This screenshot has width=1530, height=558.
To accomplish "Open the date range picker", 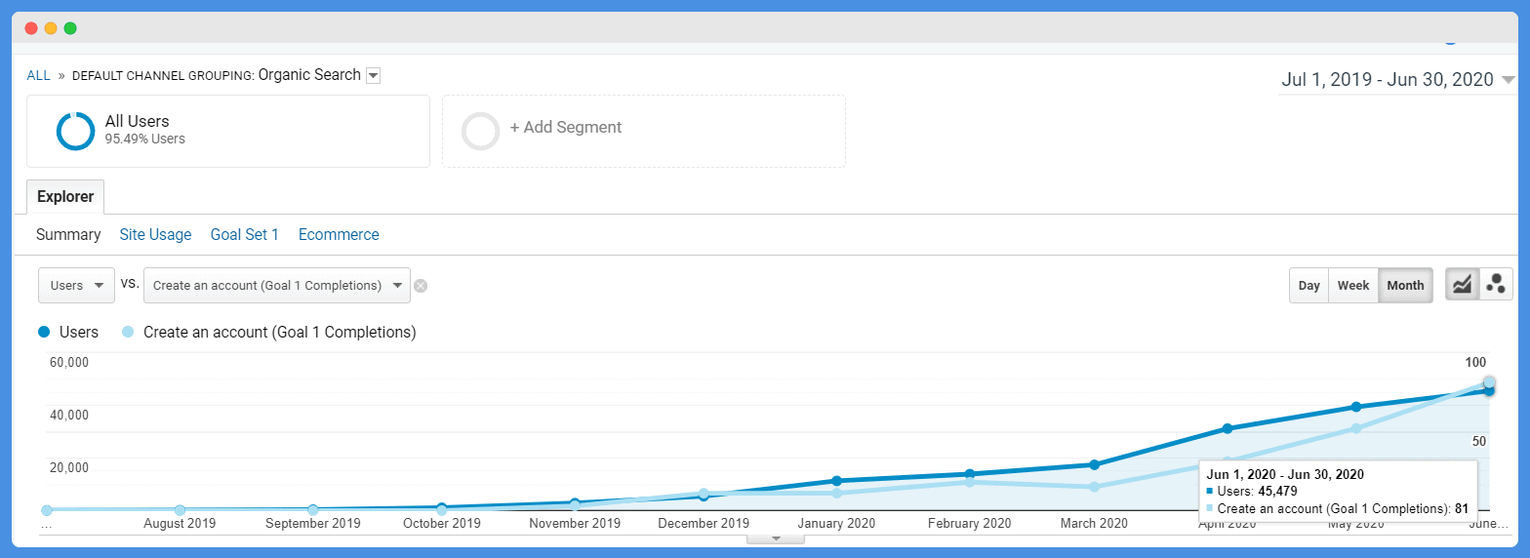I will [x=1397, y=80].
